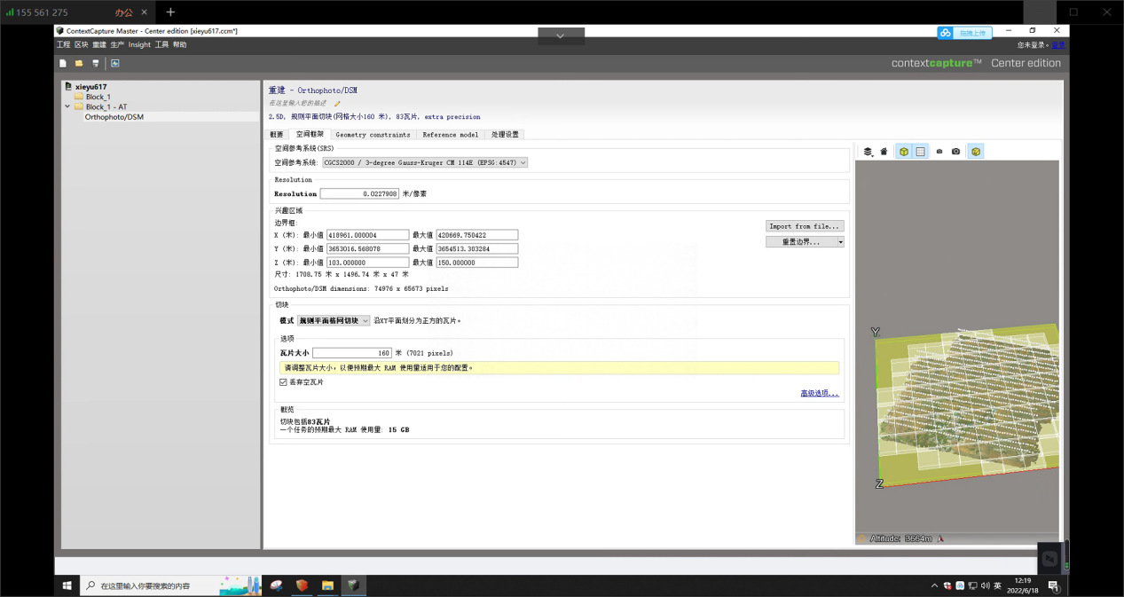
Task: Click the Import from file button
Action: point(805,226)
